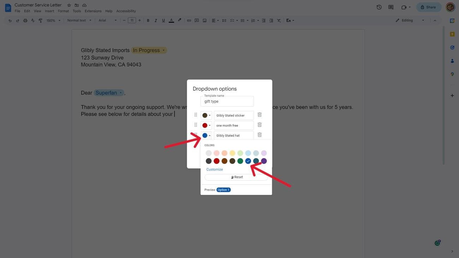Expand the Normal text style dropdown
The image size is (459, 258).
tap(79, 20)
